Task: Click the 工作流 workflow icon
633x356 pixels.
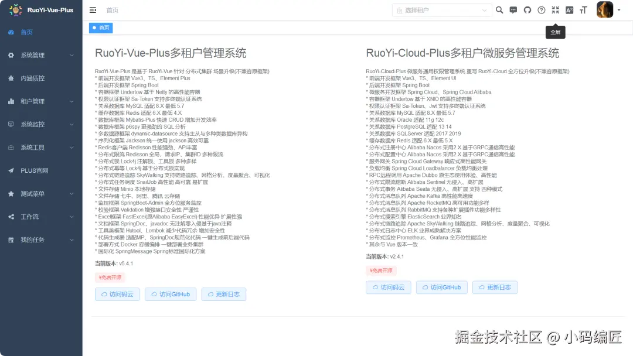Action: tap(11, 217)
